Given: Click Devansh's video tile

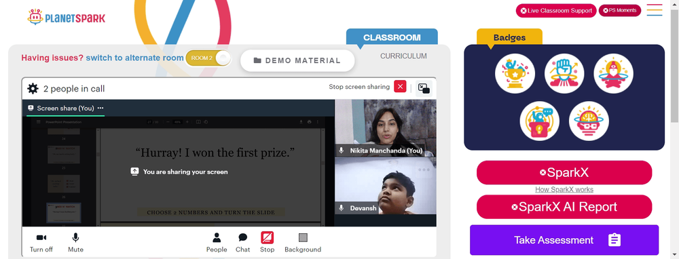Looking at the screenshot, I should click(386, 186).
